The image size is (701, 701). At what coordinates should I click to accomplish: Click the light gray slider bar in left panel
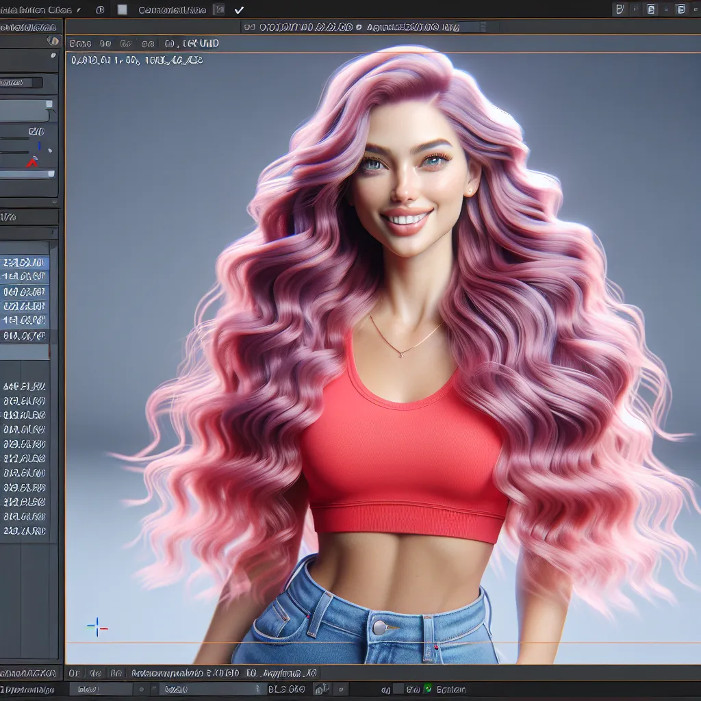27,174
